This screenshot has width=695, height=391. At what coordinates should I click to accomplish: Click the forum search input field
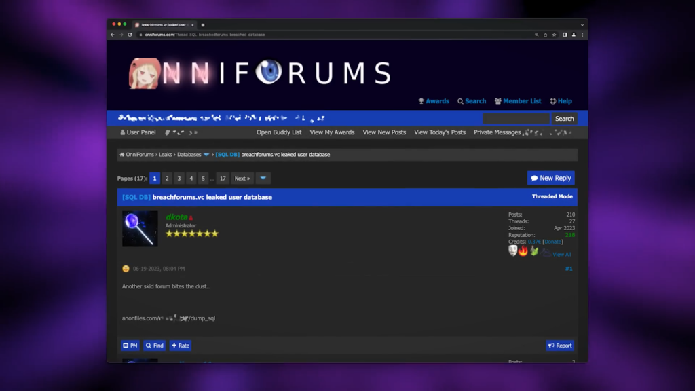515,118
